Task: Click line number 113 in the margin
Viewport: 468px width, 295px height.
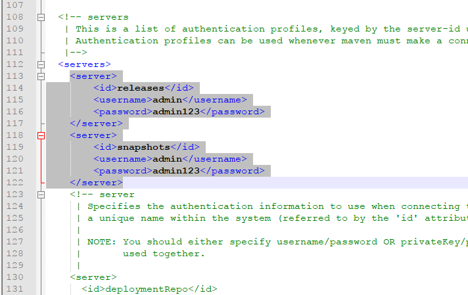Action: pos(14,76)
